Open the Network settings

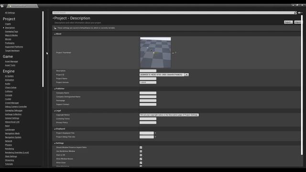9,141
